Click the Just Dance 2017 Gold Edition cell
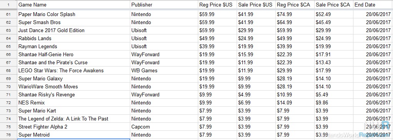The height and width of the screenshot is (140, 393). pos(73,30)
